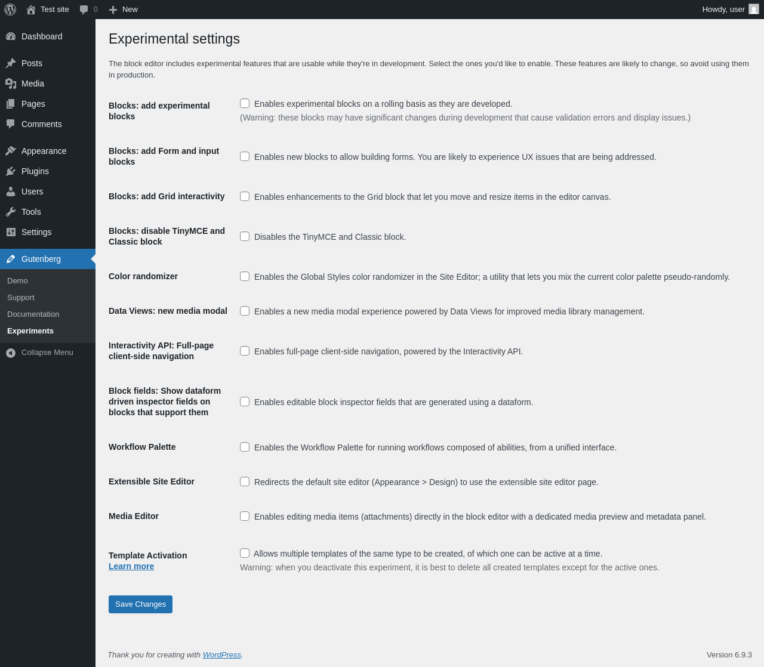The width and height of the screenshot is (764, 667).
Task: Click the Save Changes button
Action: click(x=140, y=604)
